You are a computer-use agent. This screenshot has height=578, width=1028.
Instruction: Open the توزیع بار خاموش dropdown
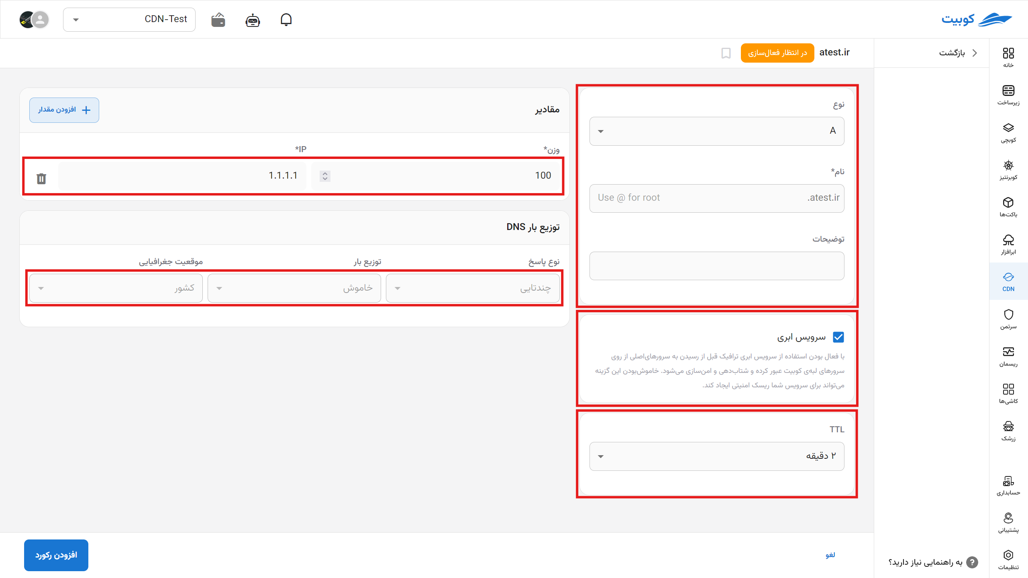294,288
